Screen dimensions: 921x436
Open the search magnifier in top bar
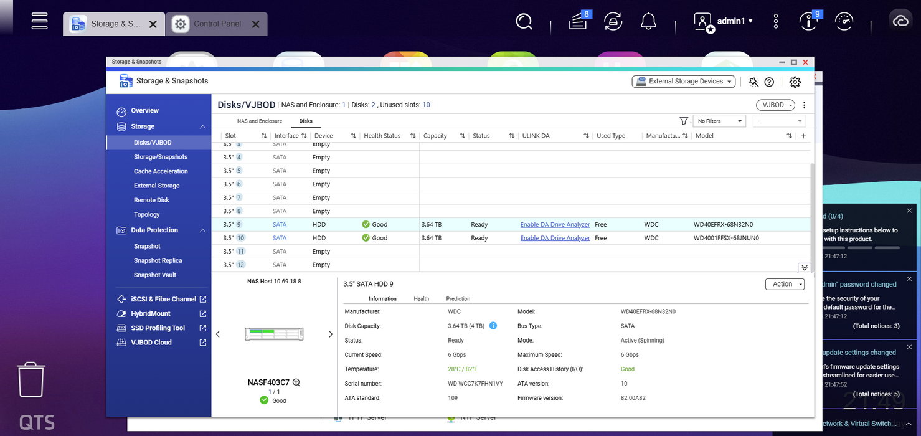pyautogui.click(x=524, y=22)
